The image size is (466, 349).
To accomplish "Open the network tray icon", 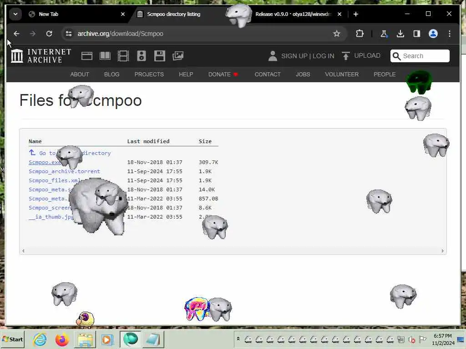I will pyautogui.click(x=401, y=339).
